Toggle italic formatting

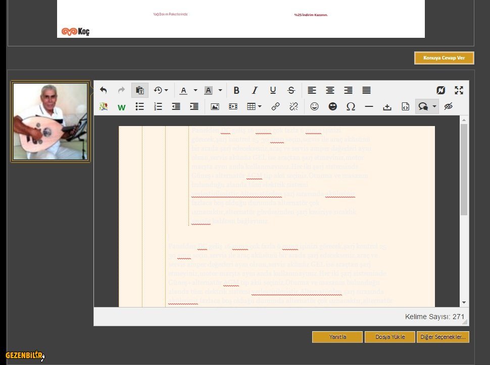[x=255, y=90]
